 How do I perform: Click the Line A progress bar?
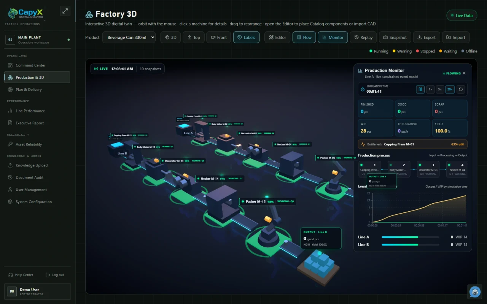pos(410,237)
